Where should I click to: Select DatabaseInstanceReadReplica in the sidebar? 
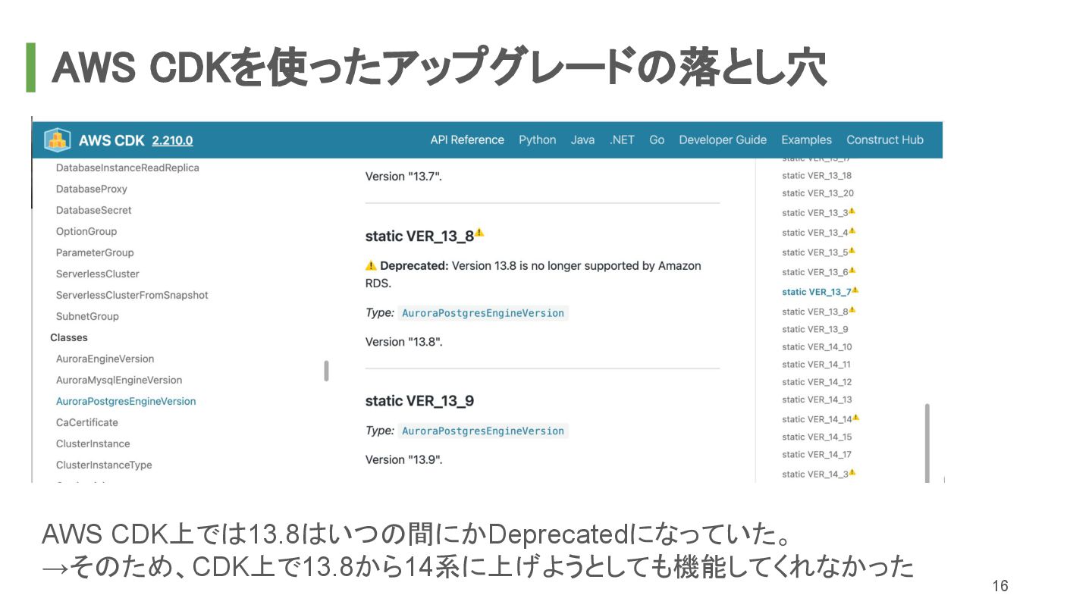[127, 168]
